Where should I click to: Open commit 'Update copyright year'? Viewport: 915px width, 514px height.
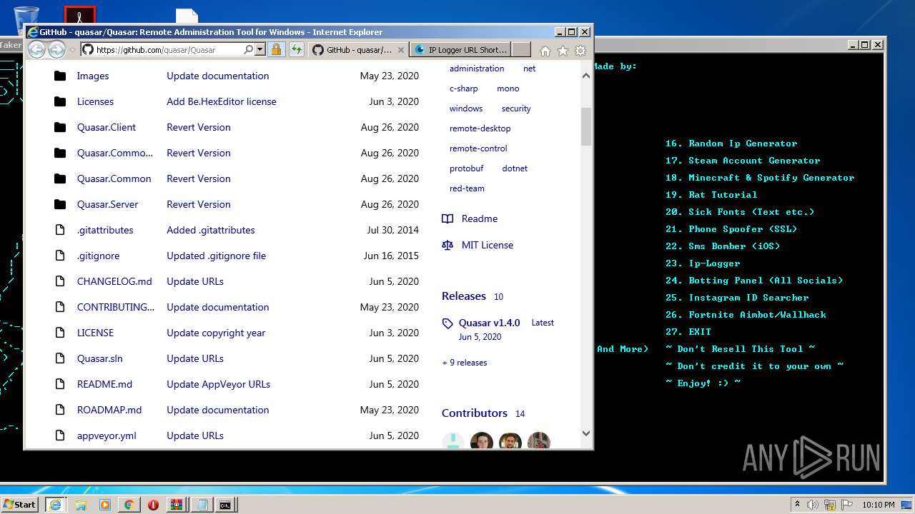[216, 333]
